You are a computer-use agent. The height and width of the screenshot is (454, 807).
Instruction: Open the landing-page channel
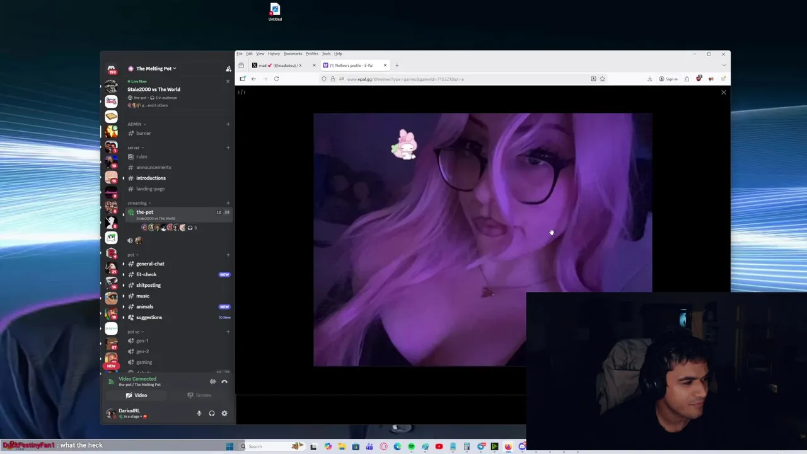tap(178, 189)
